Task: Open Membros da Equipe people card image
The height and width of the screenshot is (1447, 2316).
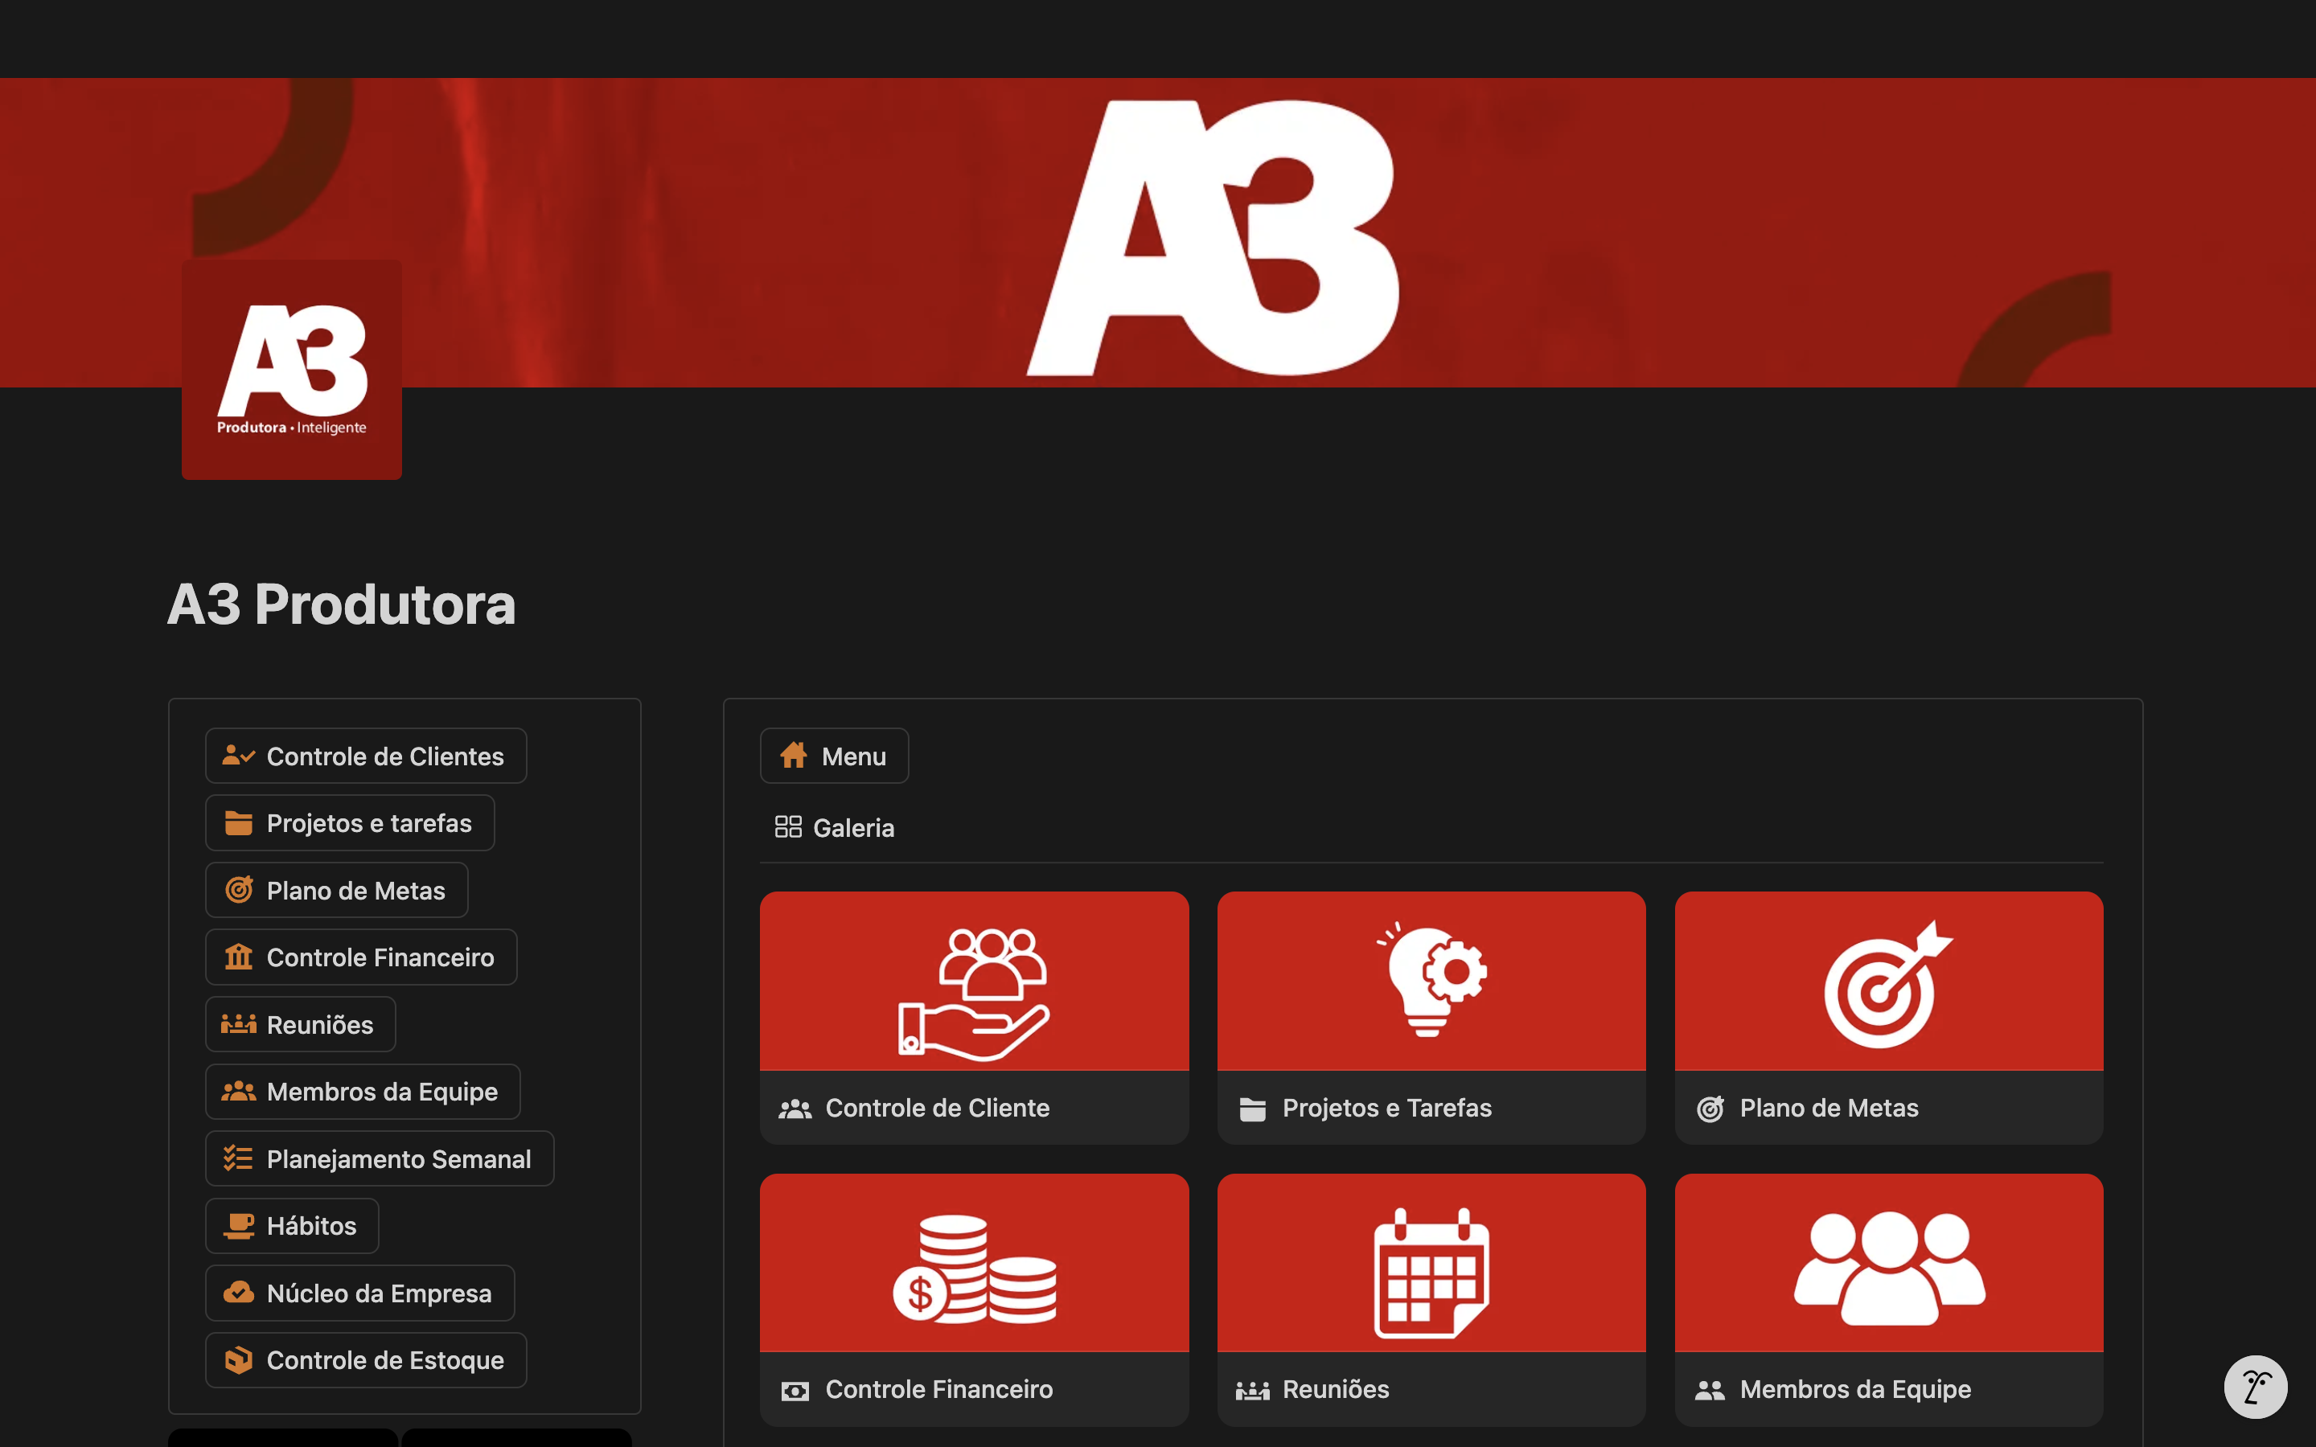Action: point(1888,1262)
